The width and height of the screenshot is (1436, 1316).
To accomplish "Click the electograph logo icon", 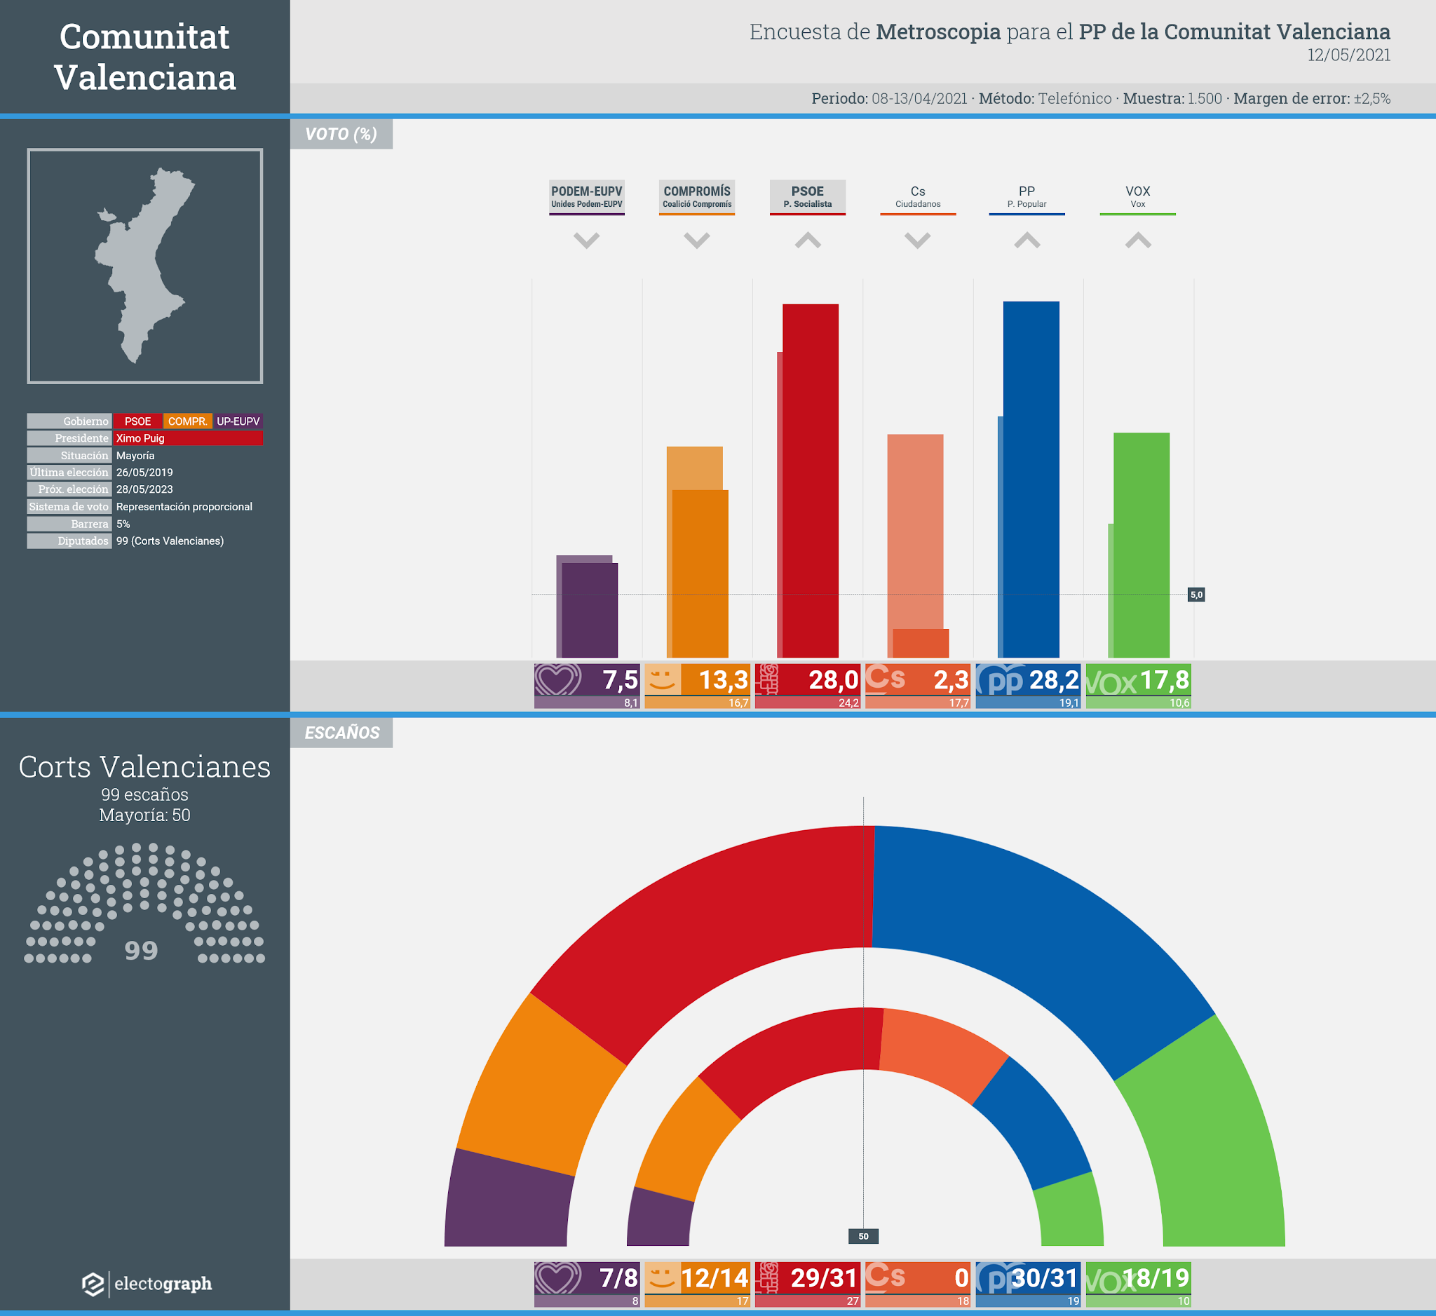I will 93,1284.
